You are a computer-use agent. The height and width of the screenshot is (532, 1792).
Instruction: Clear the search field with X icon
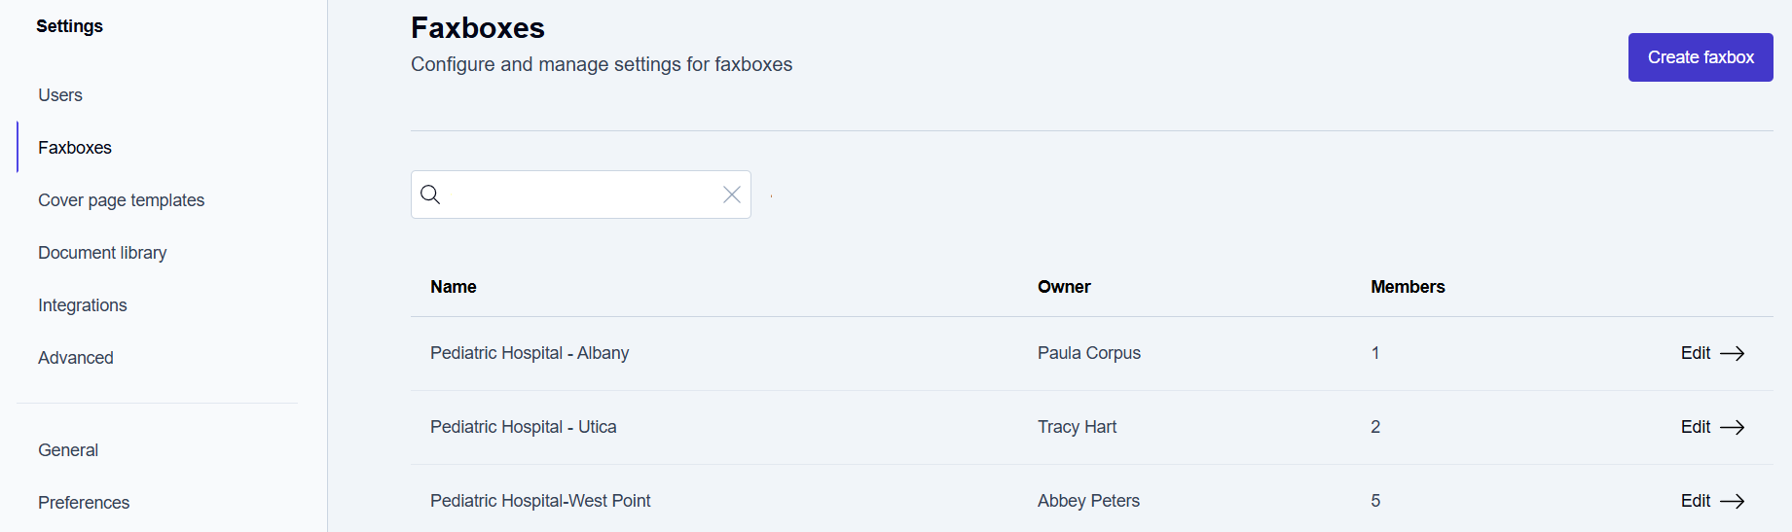(x=732, y=195)
